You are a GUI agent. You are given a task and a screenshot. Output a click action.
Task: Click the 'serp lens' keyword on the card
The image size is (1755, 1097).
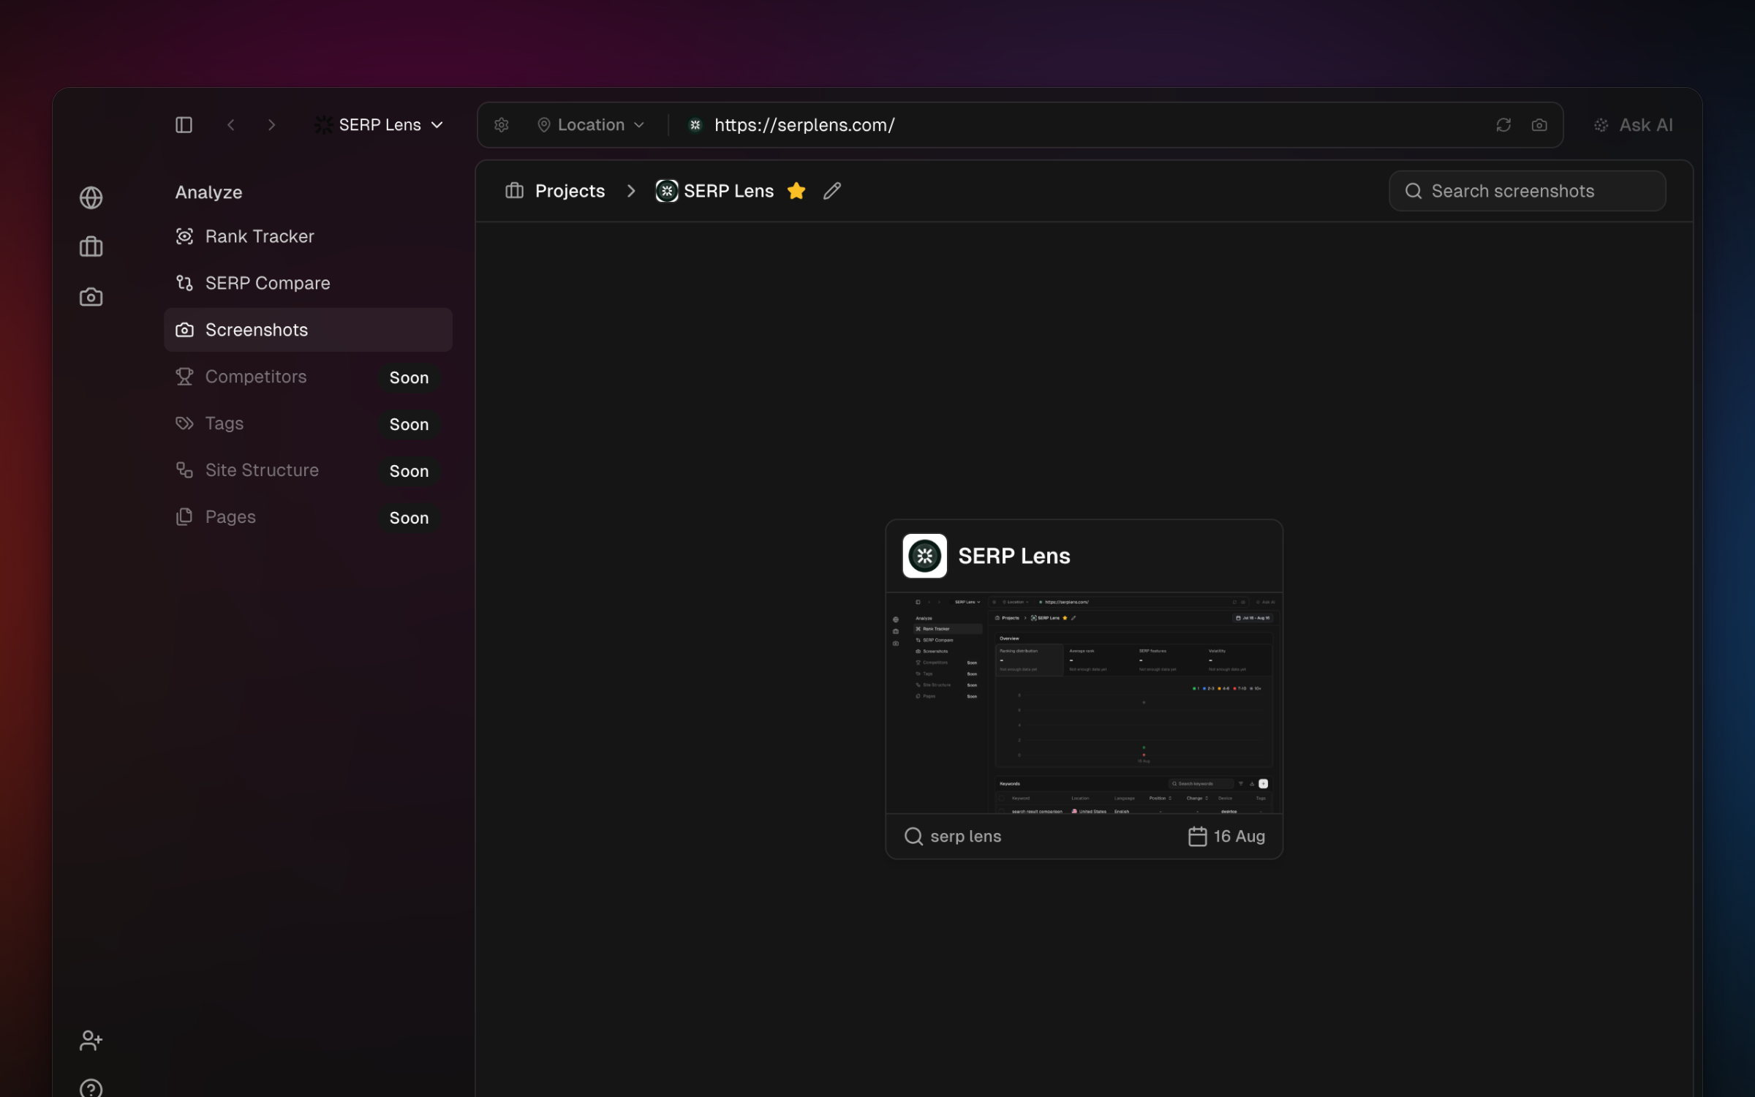965,836
